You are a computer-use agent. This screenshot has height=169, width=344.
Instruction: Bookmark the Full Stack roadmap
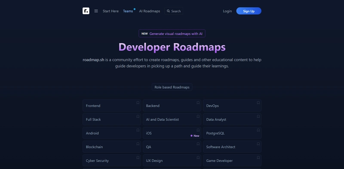[x=138, y=116]
